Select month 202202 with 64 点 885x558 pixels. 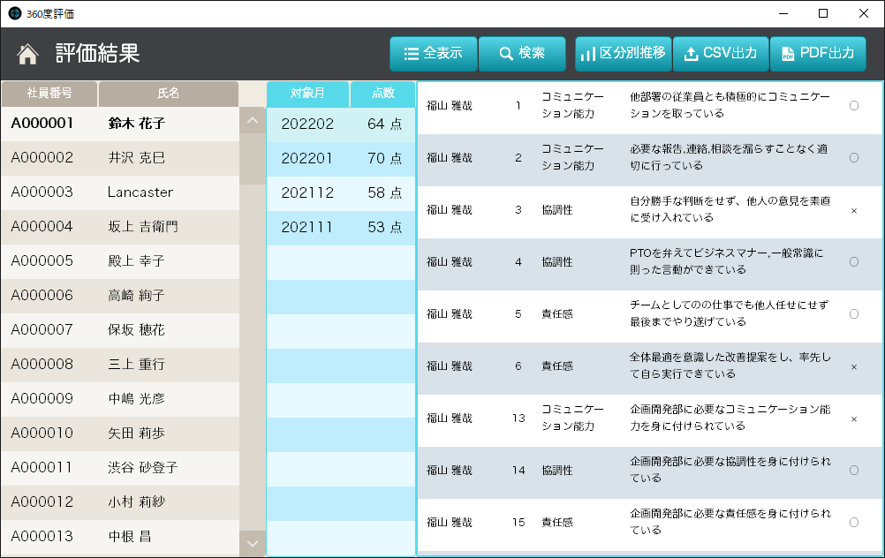tap(341, 124)
